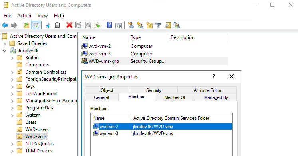Click the Back arrow in toolbar
This screenshot has width=298, height=156.
(x=5, y=25)
